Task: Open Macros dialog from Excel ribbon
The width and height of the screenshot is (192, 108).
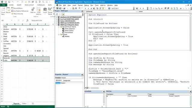Action: pyautogui.click(x=8, y=10)
